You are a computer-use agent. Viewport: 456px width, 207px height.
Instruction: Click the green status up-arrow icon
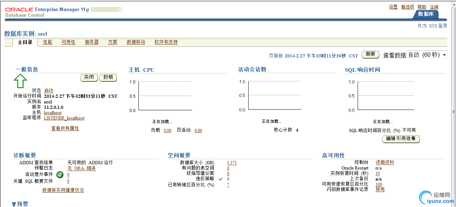(20, 81)
